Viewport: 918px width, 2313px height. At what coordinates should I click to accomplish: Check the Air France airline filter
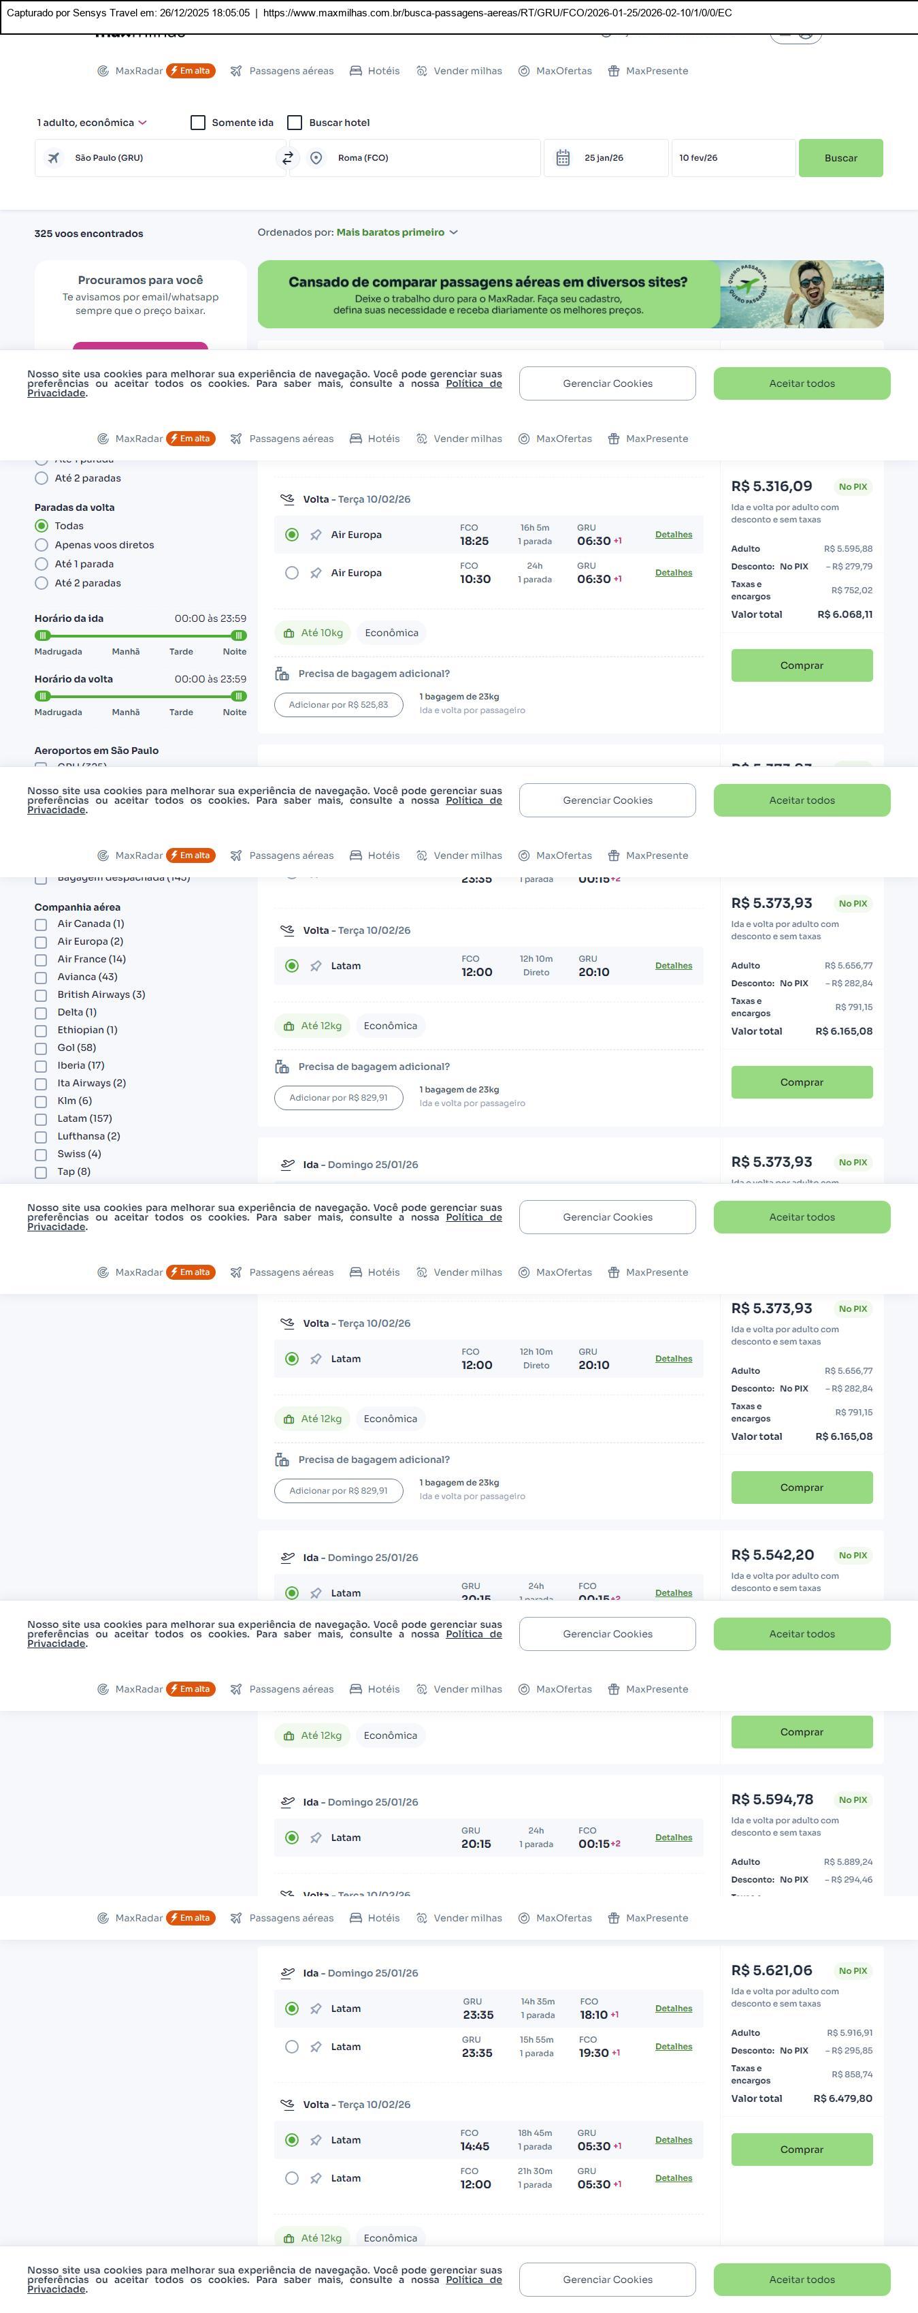40,960
